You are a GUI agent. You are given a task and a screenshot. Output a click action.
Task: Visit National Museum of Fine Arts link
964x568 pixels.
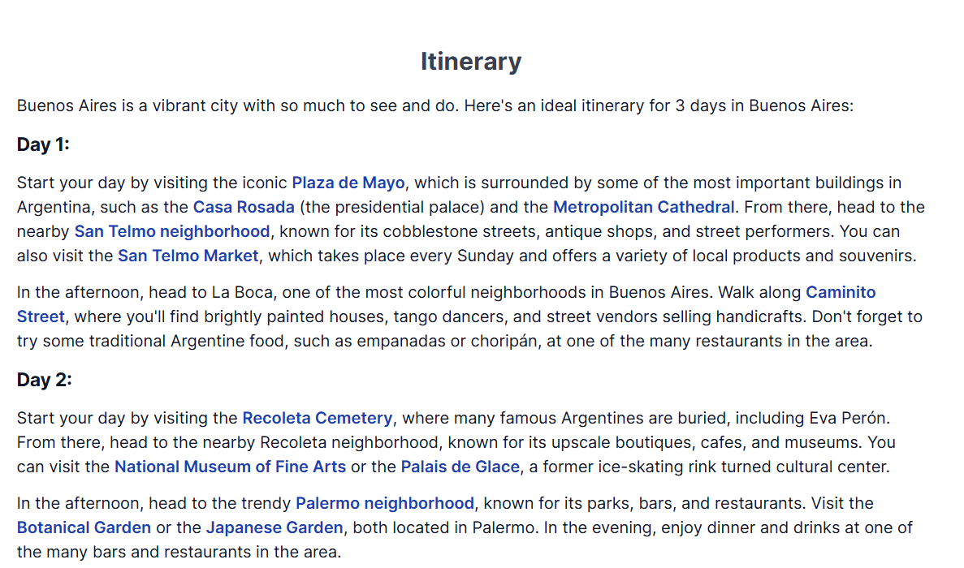pos(230,467)
